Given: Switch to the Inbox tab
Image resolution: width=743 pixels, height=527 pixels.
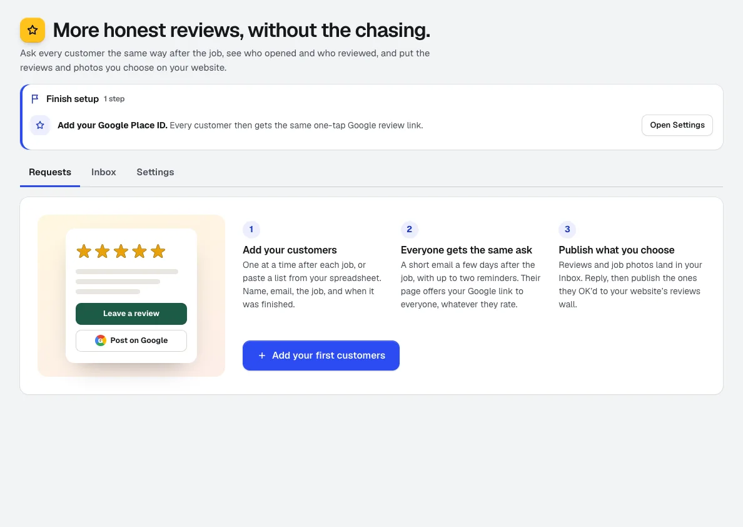Looking at the screenshot, I should pyautogui.click(x=104, y=172).
